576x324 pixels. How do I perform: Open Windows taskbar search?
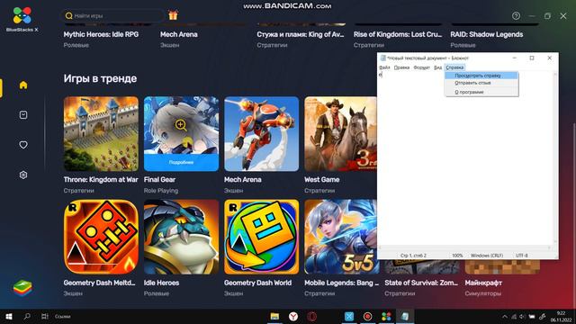pos(27,316)
